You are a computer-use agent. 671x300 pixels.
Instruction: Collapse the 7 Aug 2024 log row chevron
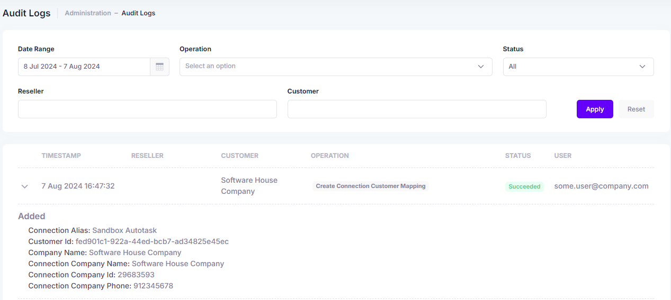pyautogui.click(x=24, y=186)
